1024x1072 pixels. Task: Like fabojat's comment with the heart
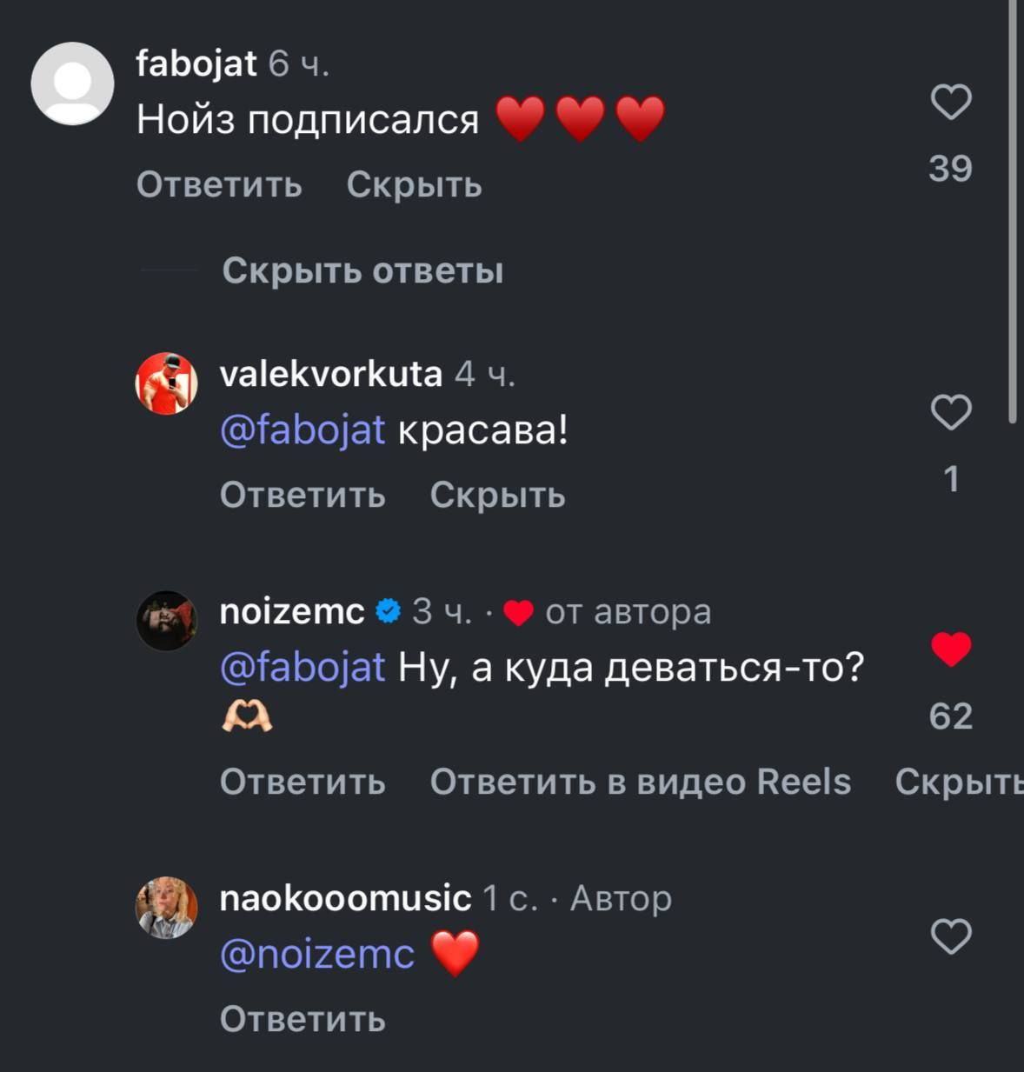pos(951,103)
